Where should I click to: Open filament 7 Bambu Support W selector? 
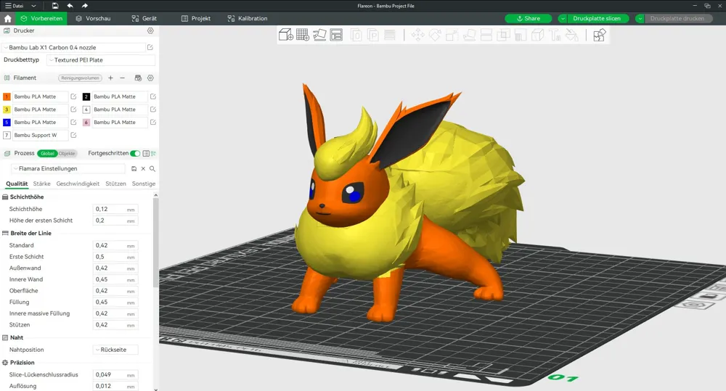(40, 135)
